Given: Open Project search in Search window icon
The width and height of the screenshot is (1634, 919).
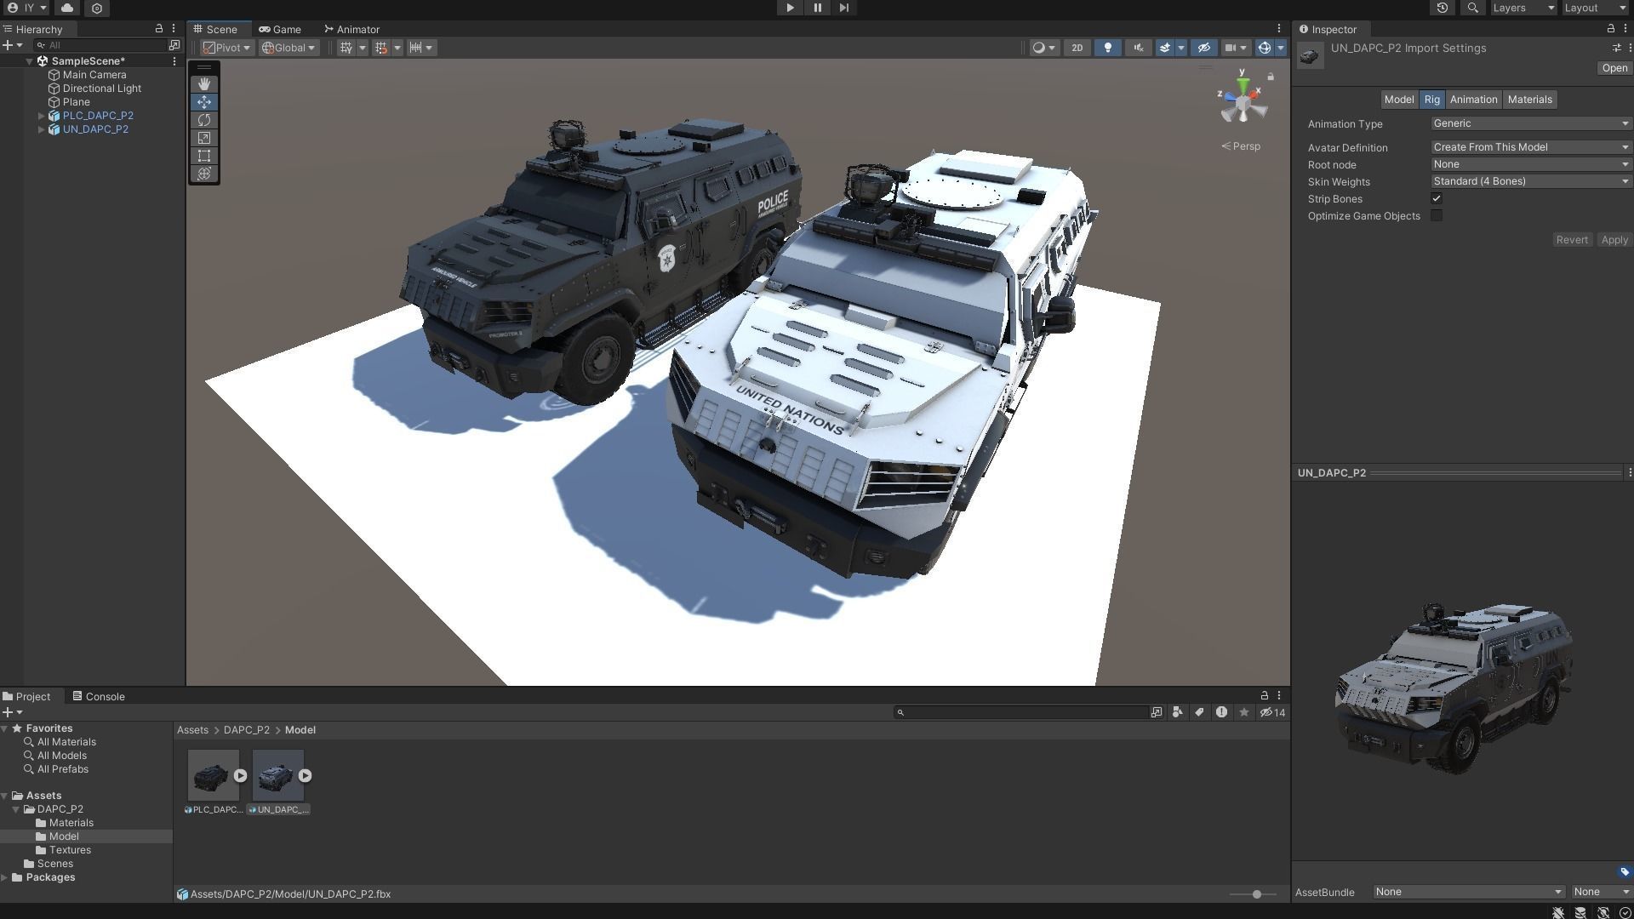Looking at the screenshot, I should [1157, 712].
